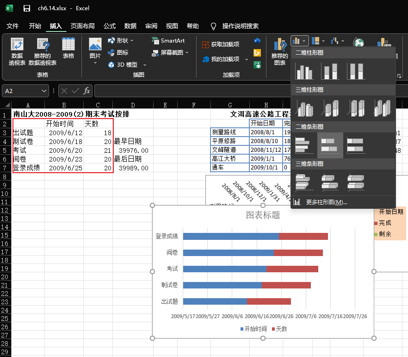Click the formula bar input field
Viewport: 408px width, 357px height.
click(x=192, y=91)
